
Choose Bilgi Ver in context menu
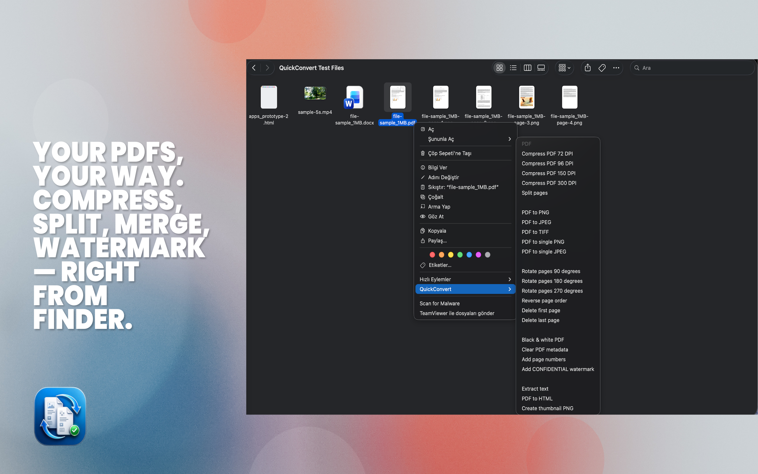465,167
